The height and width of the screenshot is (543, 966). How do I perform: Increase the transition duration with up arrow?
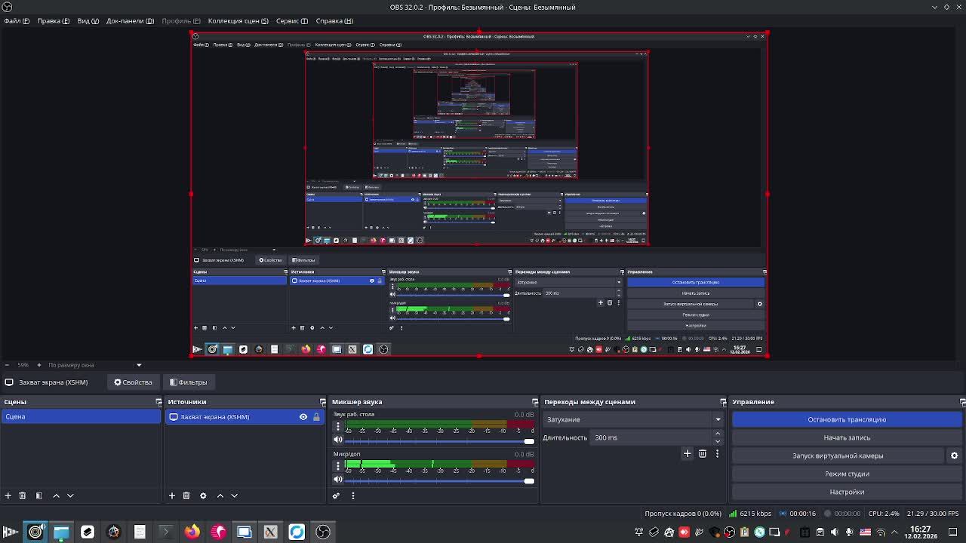click(718, 434)
